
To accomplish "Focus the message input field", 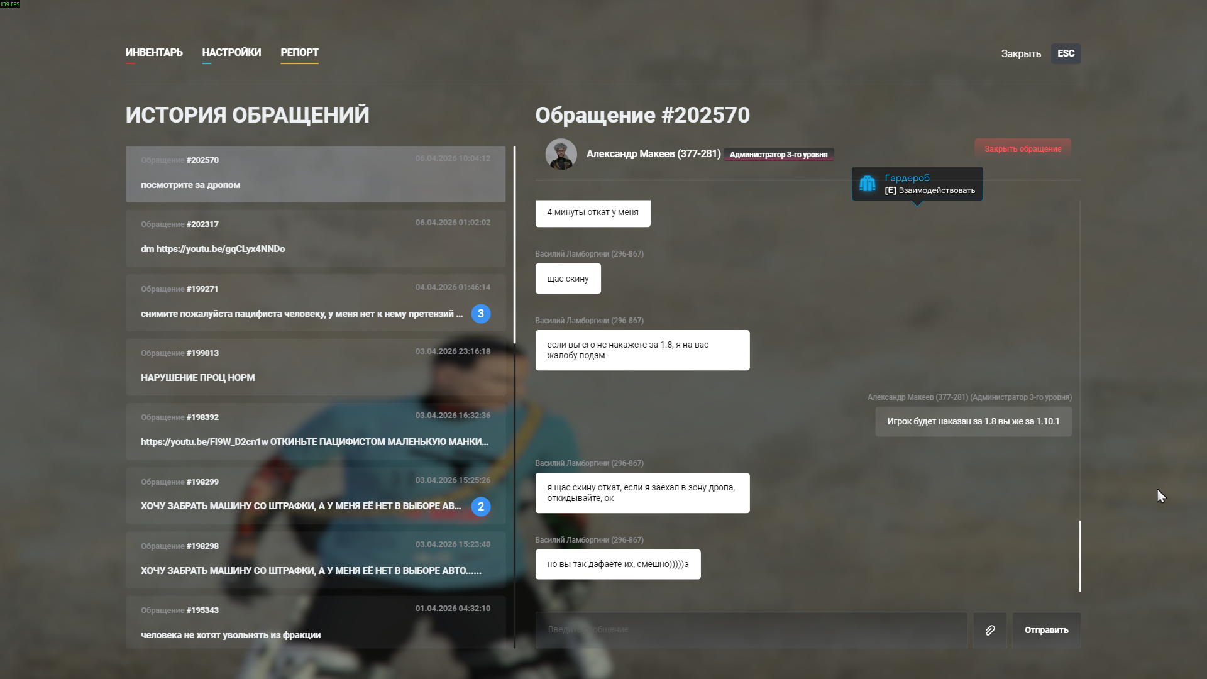I will pyautogui.click(x=751, y=630).
